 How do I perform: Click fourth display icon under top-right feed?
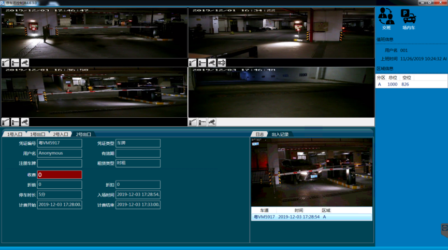221,62
